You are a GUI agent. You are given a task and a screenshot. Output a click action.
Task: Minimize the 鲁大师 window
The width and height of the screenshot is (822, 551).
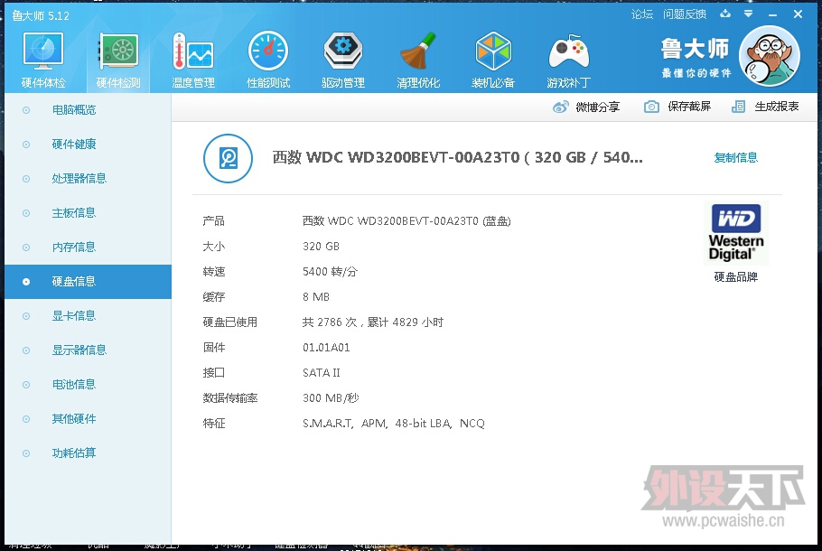click(772, 14)
